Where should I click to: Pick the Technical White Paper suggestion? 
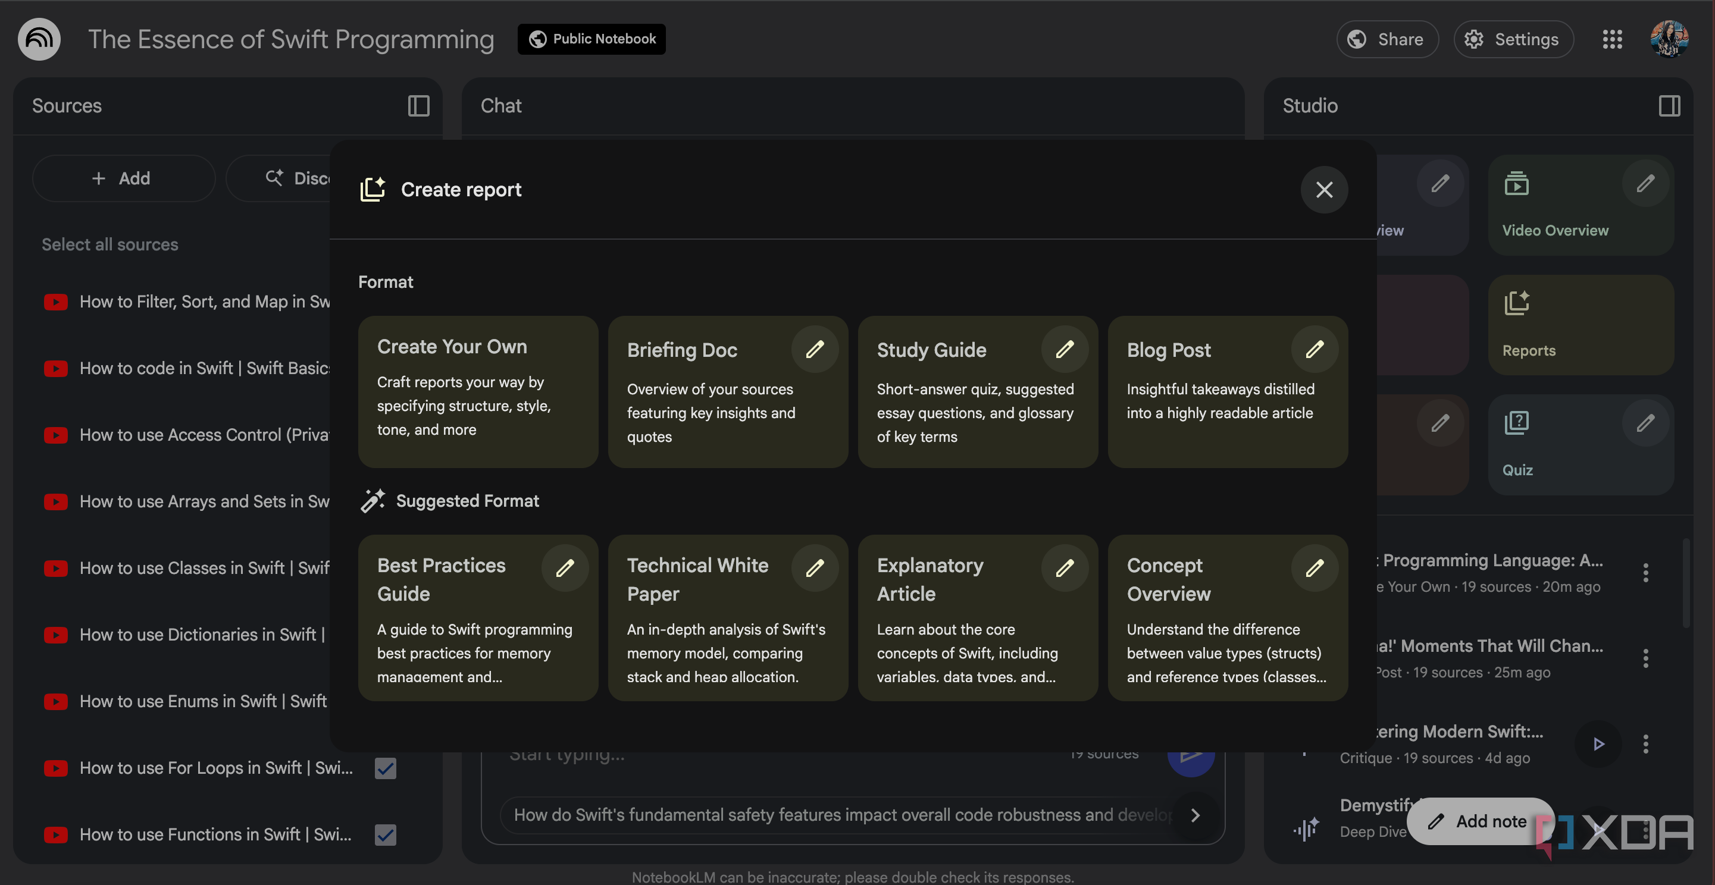727,618
